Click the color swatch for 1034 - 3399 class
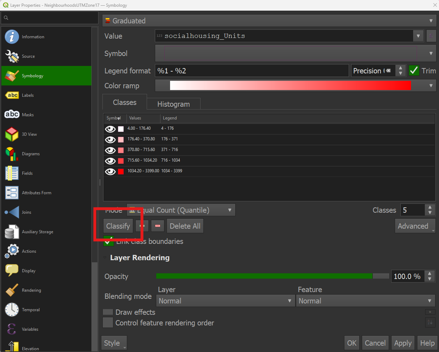439x352 pixels. click(121, 172)
